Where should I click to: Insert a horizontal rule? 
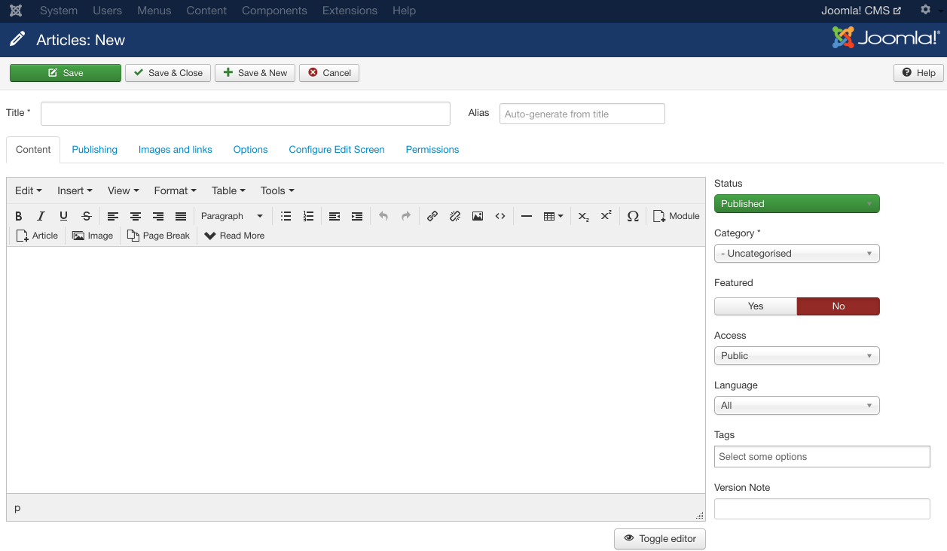point(527,216)
